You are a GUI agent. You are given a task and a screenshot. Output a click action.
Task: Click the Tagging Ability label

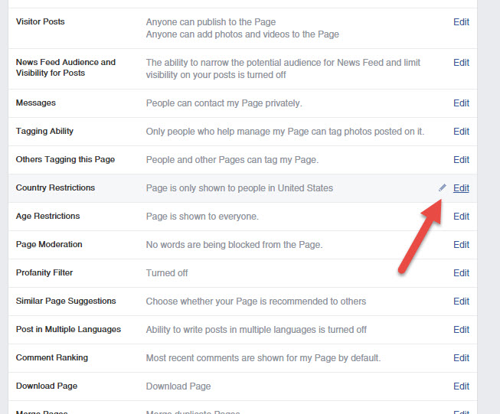click(x=44, y=131)
